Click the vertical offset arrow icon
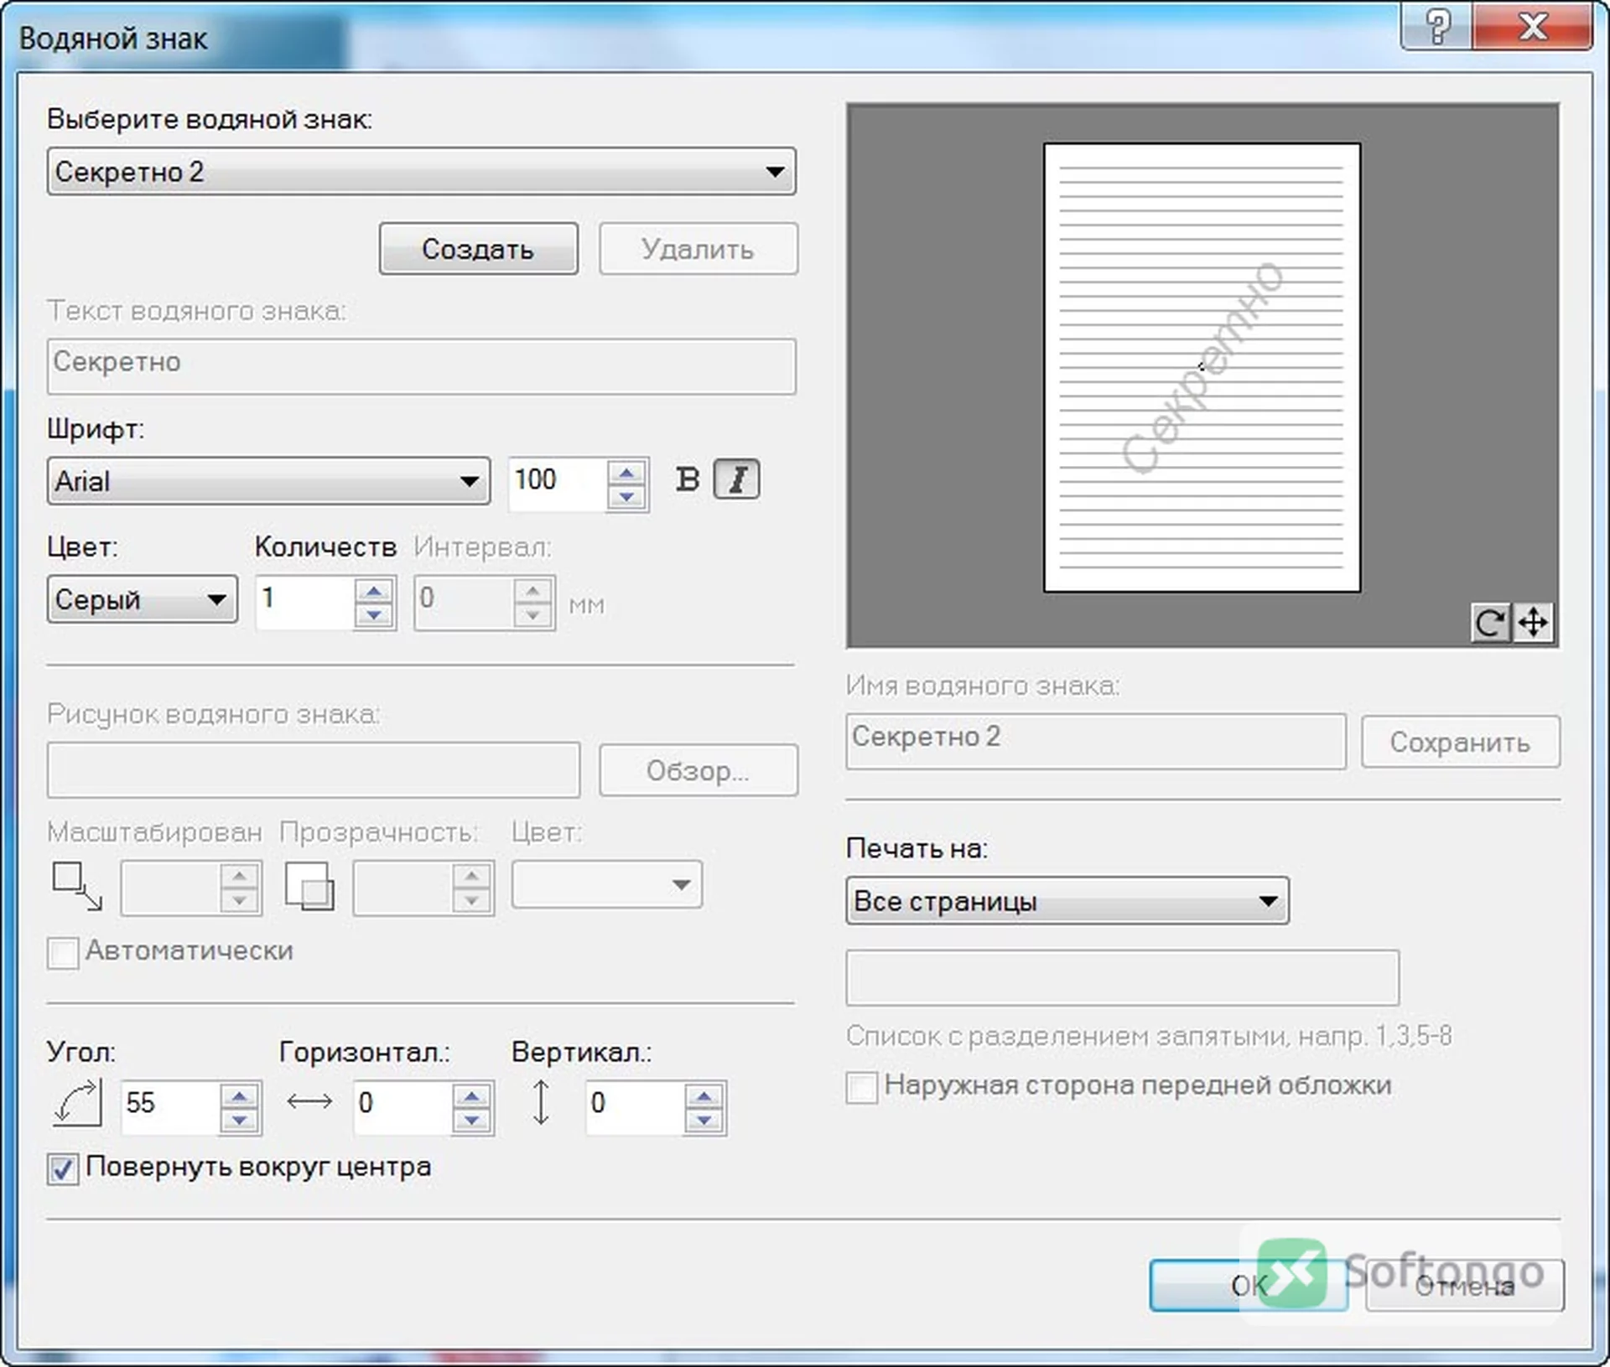The image size is (1610, 1367). (542, 1102)
